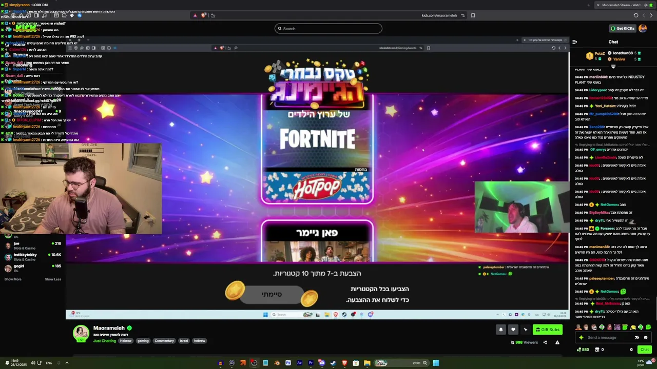Click the yellow coin submit button in stream
This screenshot has width=657, height=369.
272,294
